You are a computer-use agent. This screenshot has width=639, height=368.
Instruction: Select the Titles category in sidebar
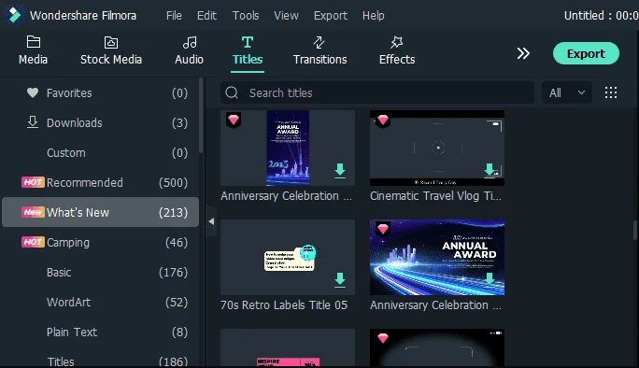pos(100,361)
